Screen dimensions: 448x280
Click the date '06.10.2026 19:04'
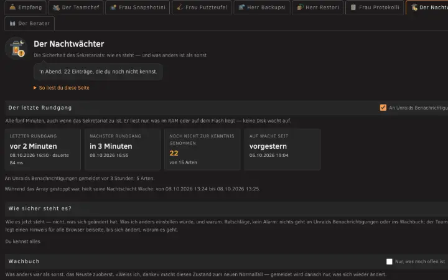coord(269,155)
